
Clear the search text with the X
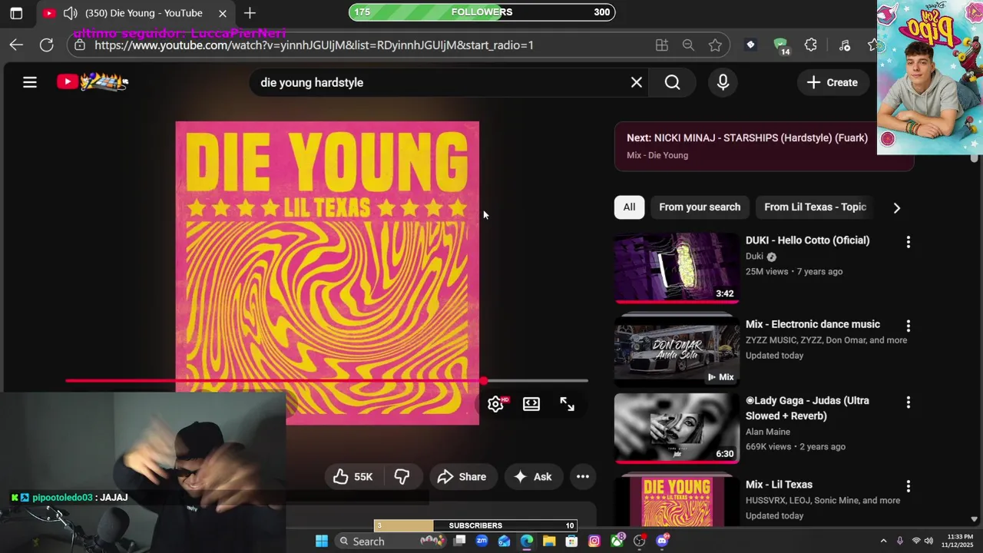637,82
